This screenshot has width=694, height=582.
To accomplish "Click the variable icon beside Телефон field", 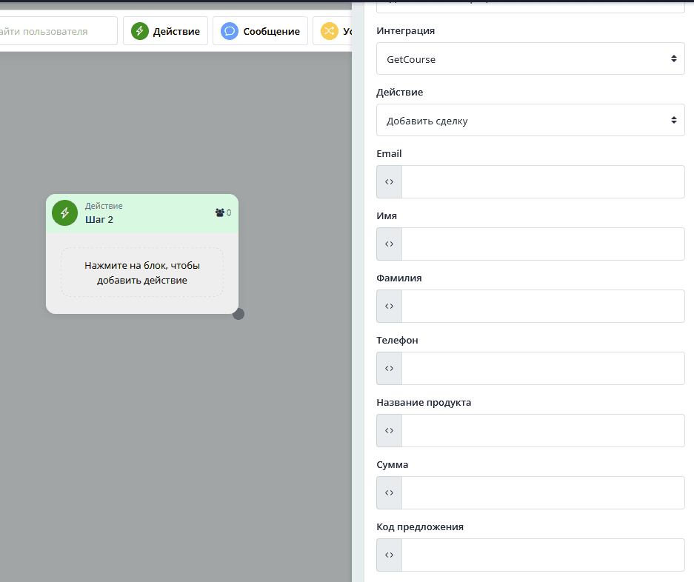I will (389, 368).
